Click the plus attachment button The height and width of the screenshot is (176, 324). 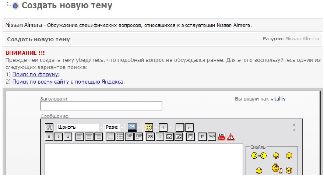click(x=163, y=127)
